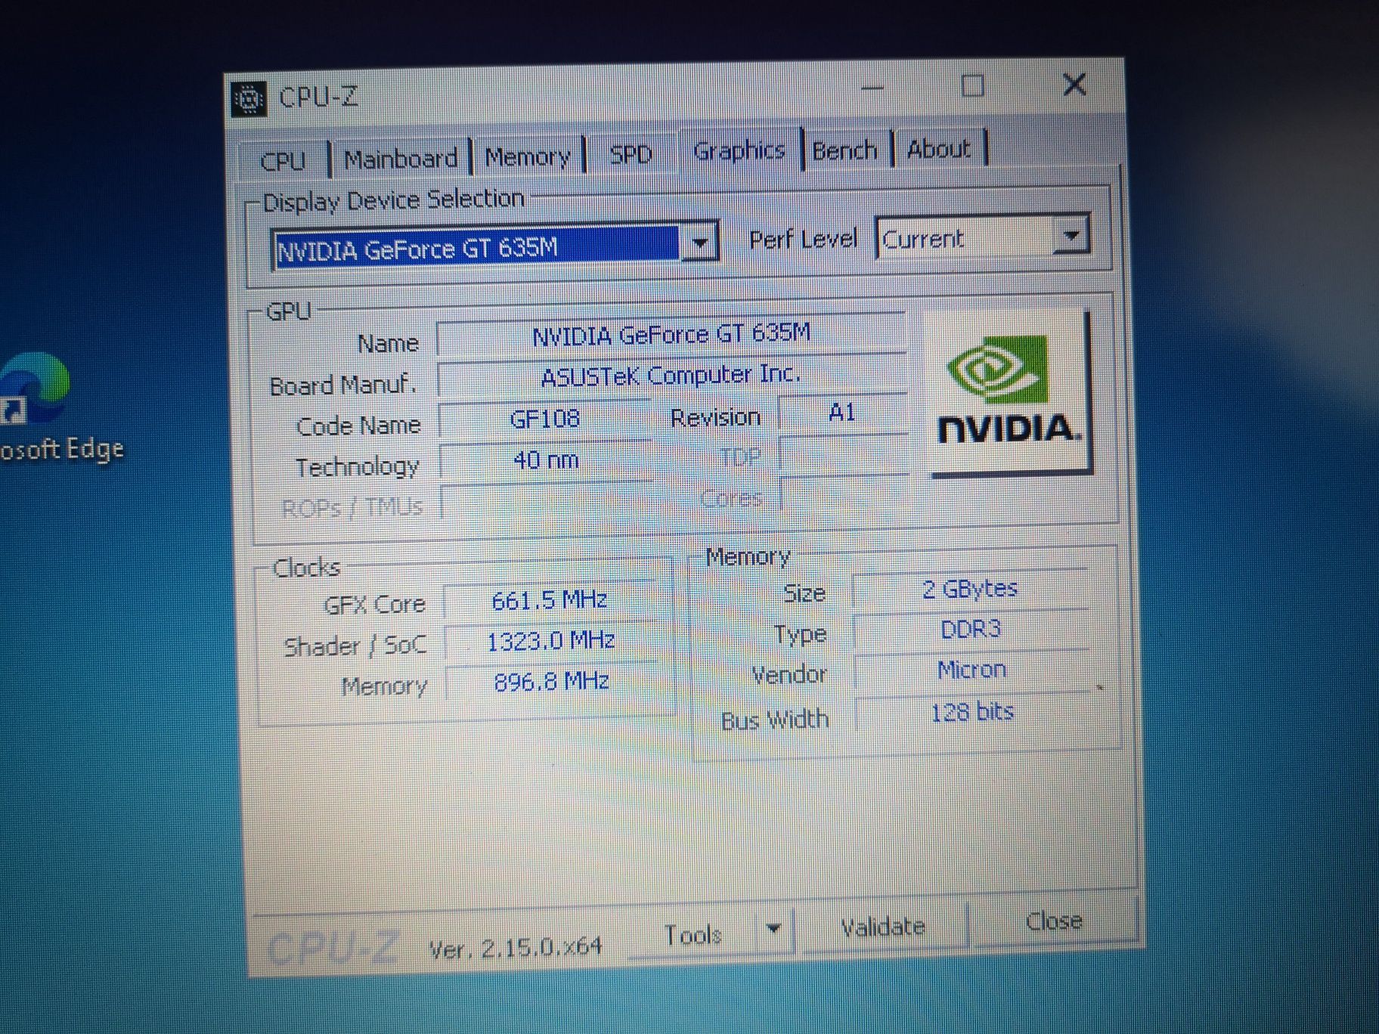Image resolution: width=1379 pixels, height=1034 pixels.
Task: Maximize the CPU-Z window
Action: click(972, 86)
